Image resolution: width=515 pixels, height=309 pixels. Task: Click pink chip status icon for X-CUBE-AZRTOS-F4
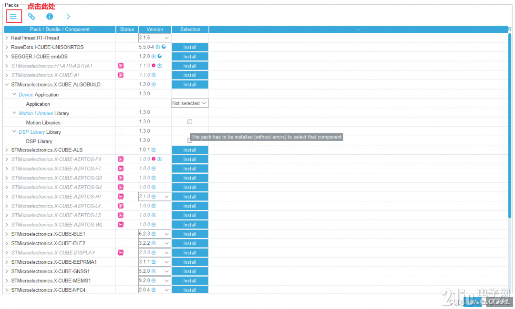coord(121,159)
